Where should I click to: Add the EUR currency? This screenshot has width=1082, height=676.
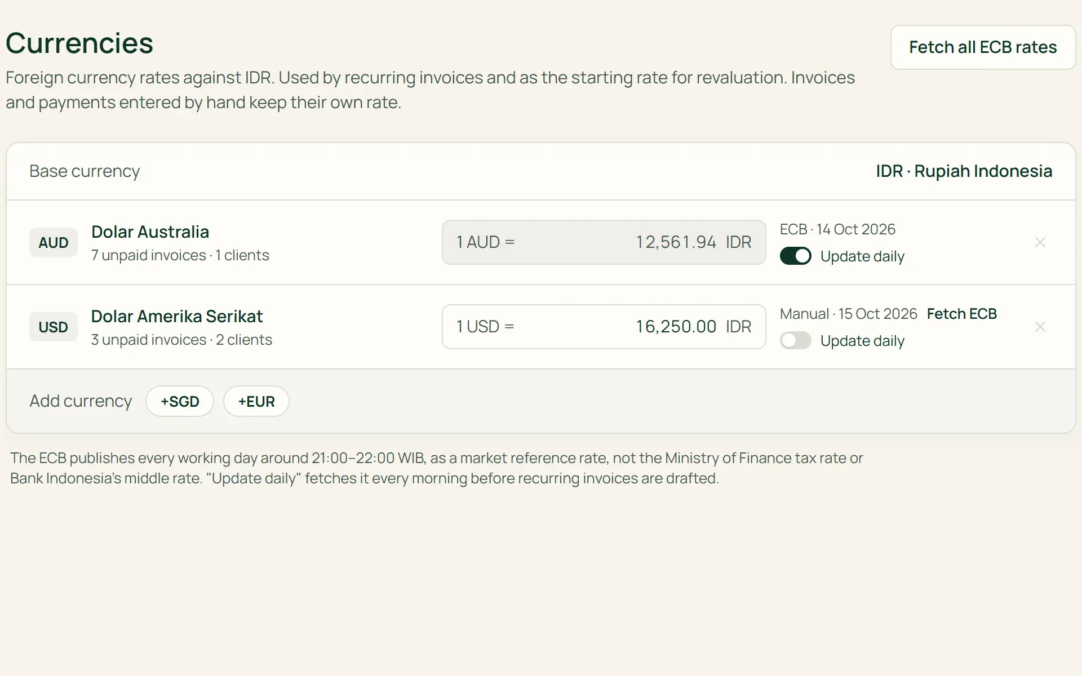(x=256, y=401)
